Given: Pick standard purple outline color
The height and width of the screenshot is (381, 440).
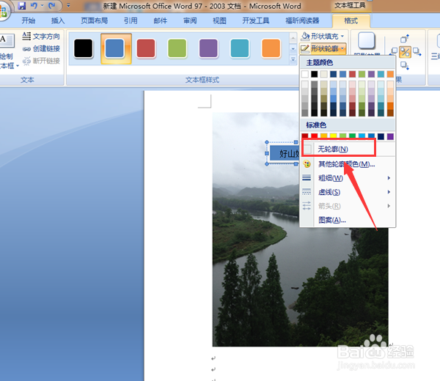Looking at the screenshot, I should [x=390, y=136].
